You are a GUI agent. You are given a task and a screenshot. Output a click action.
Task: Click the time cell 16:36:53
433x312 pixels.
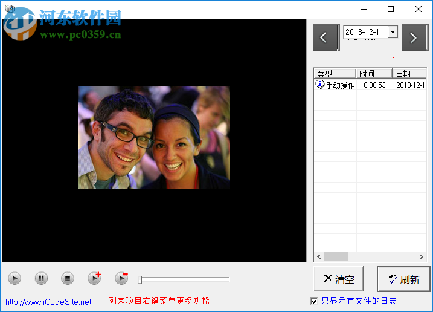click(373, 85)
